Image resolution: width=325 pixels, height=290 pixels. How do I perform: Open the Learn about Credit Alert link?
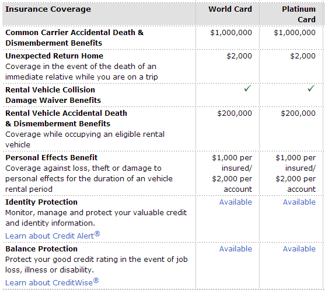pyautogui.click(x=53, y=236)
